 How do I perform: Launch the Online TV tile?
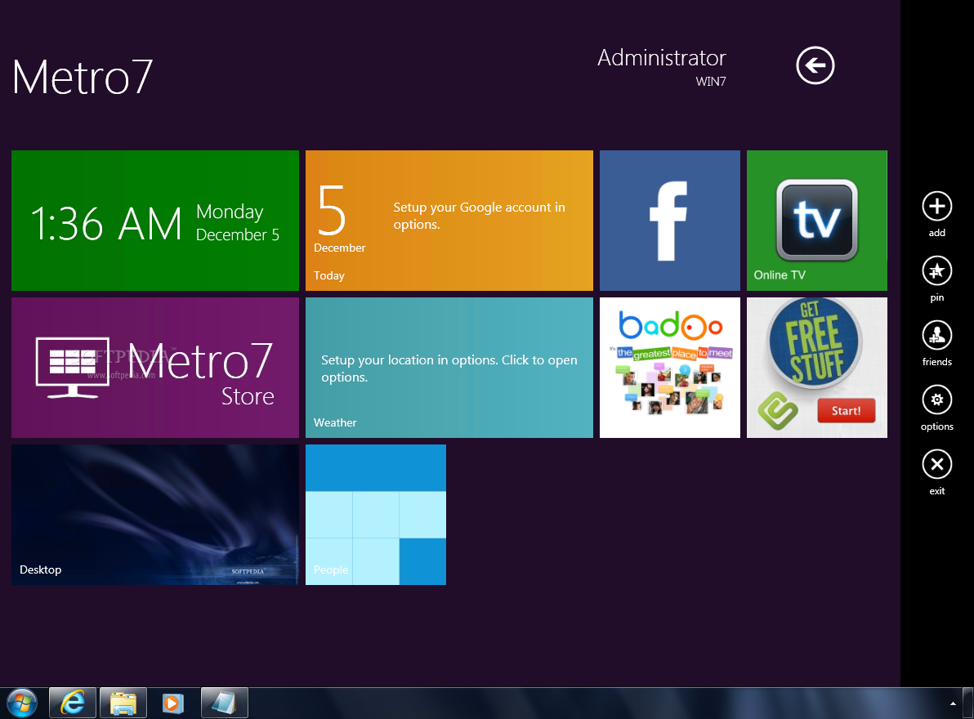[817, 221]
